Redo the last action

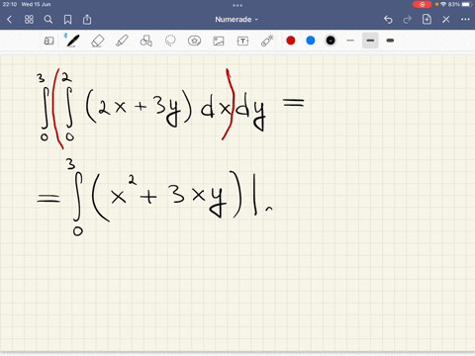click(408, 20)
